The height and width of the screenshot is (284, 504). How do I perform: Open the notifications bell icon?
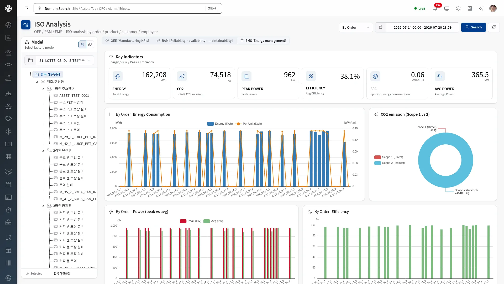click(x=435, y=8)
